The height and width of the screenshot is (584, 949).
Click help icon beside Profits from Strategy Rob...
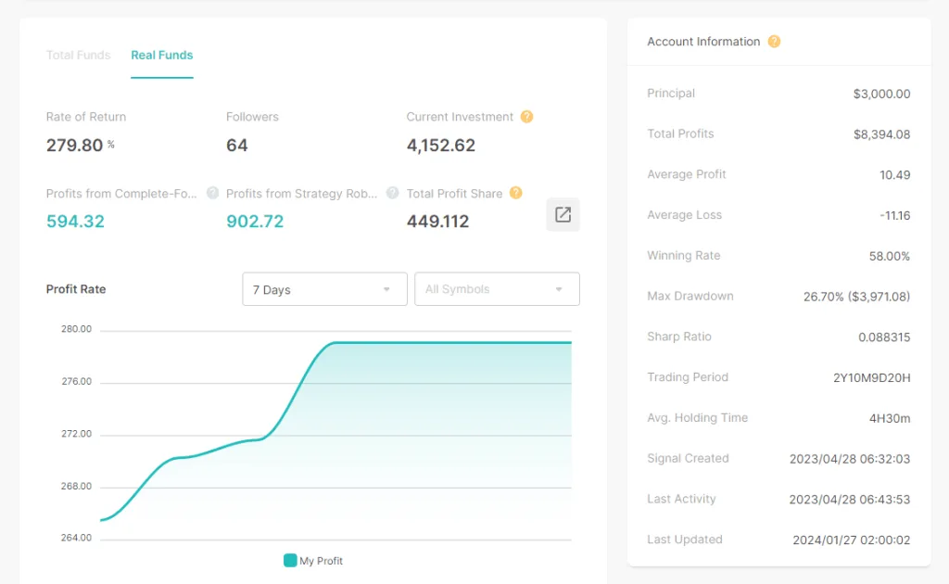(x=392, y=193)
